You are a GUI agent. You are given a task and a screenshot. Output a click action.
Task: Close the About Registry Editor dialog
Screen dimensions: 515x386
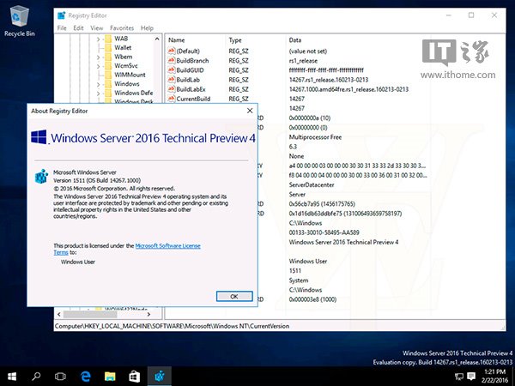tap(250, 111)
